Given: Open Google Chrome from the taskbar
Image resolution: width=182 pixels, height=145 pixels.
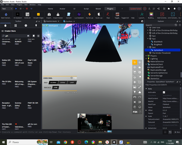Looking at the screenshot, I should (x=66, y=142).
